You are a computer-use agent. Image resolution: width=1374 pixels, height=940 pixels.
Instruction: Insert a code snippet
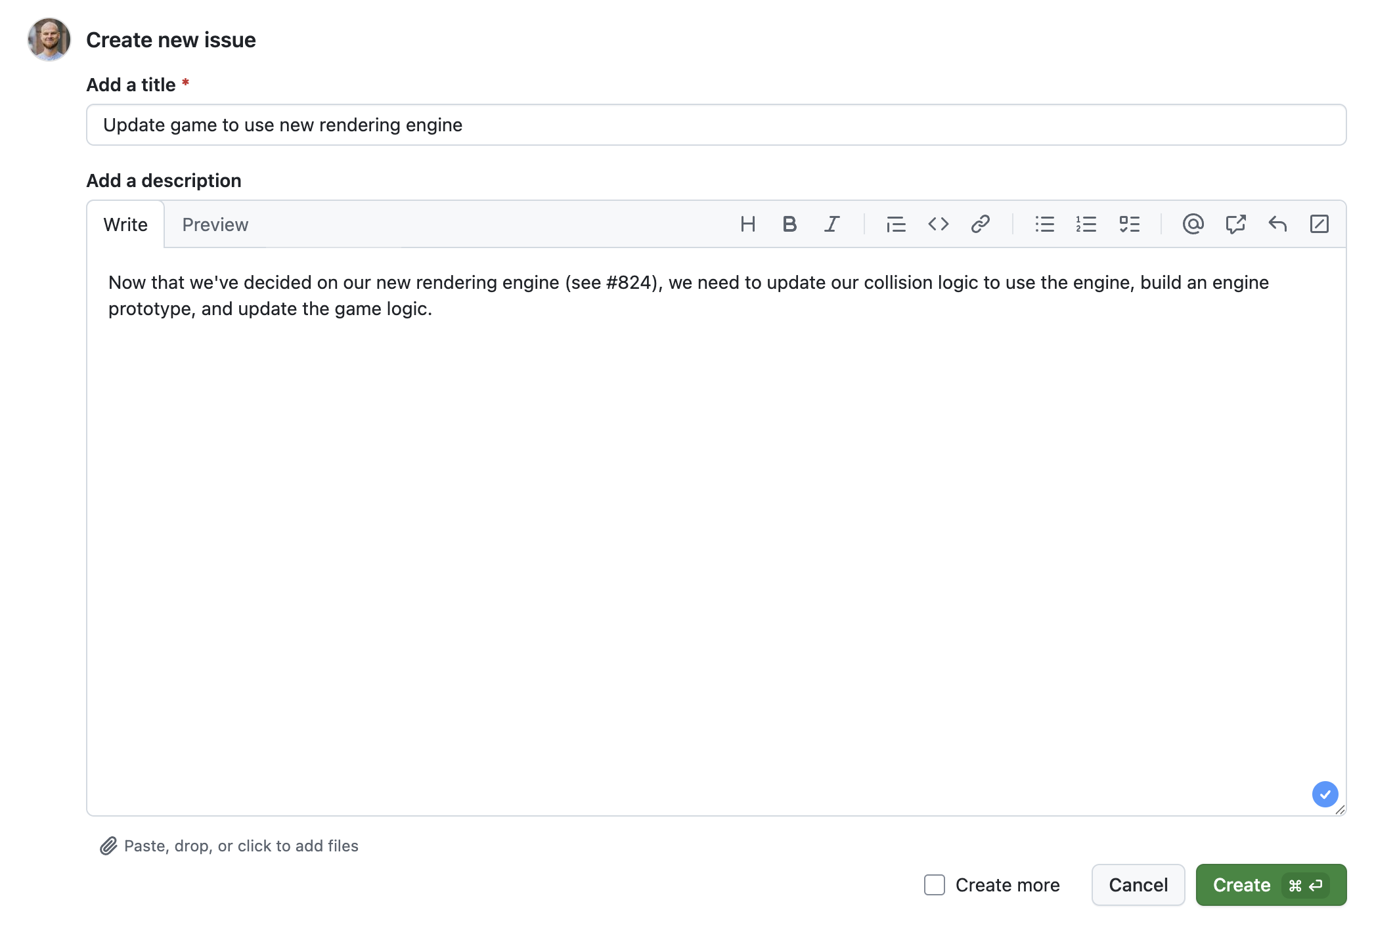tap(939, 224)
